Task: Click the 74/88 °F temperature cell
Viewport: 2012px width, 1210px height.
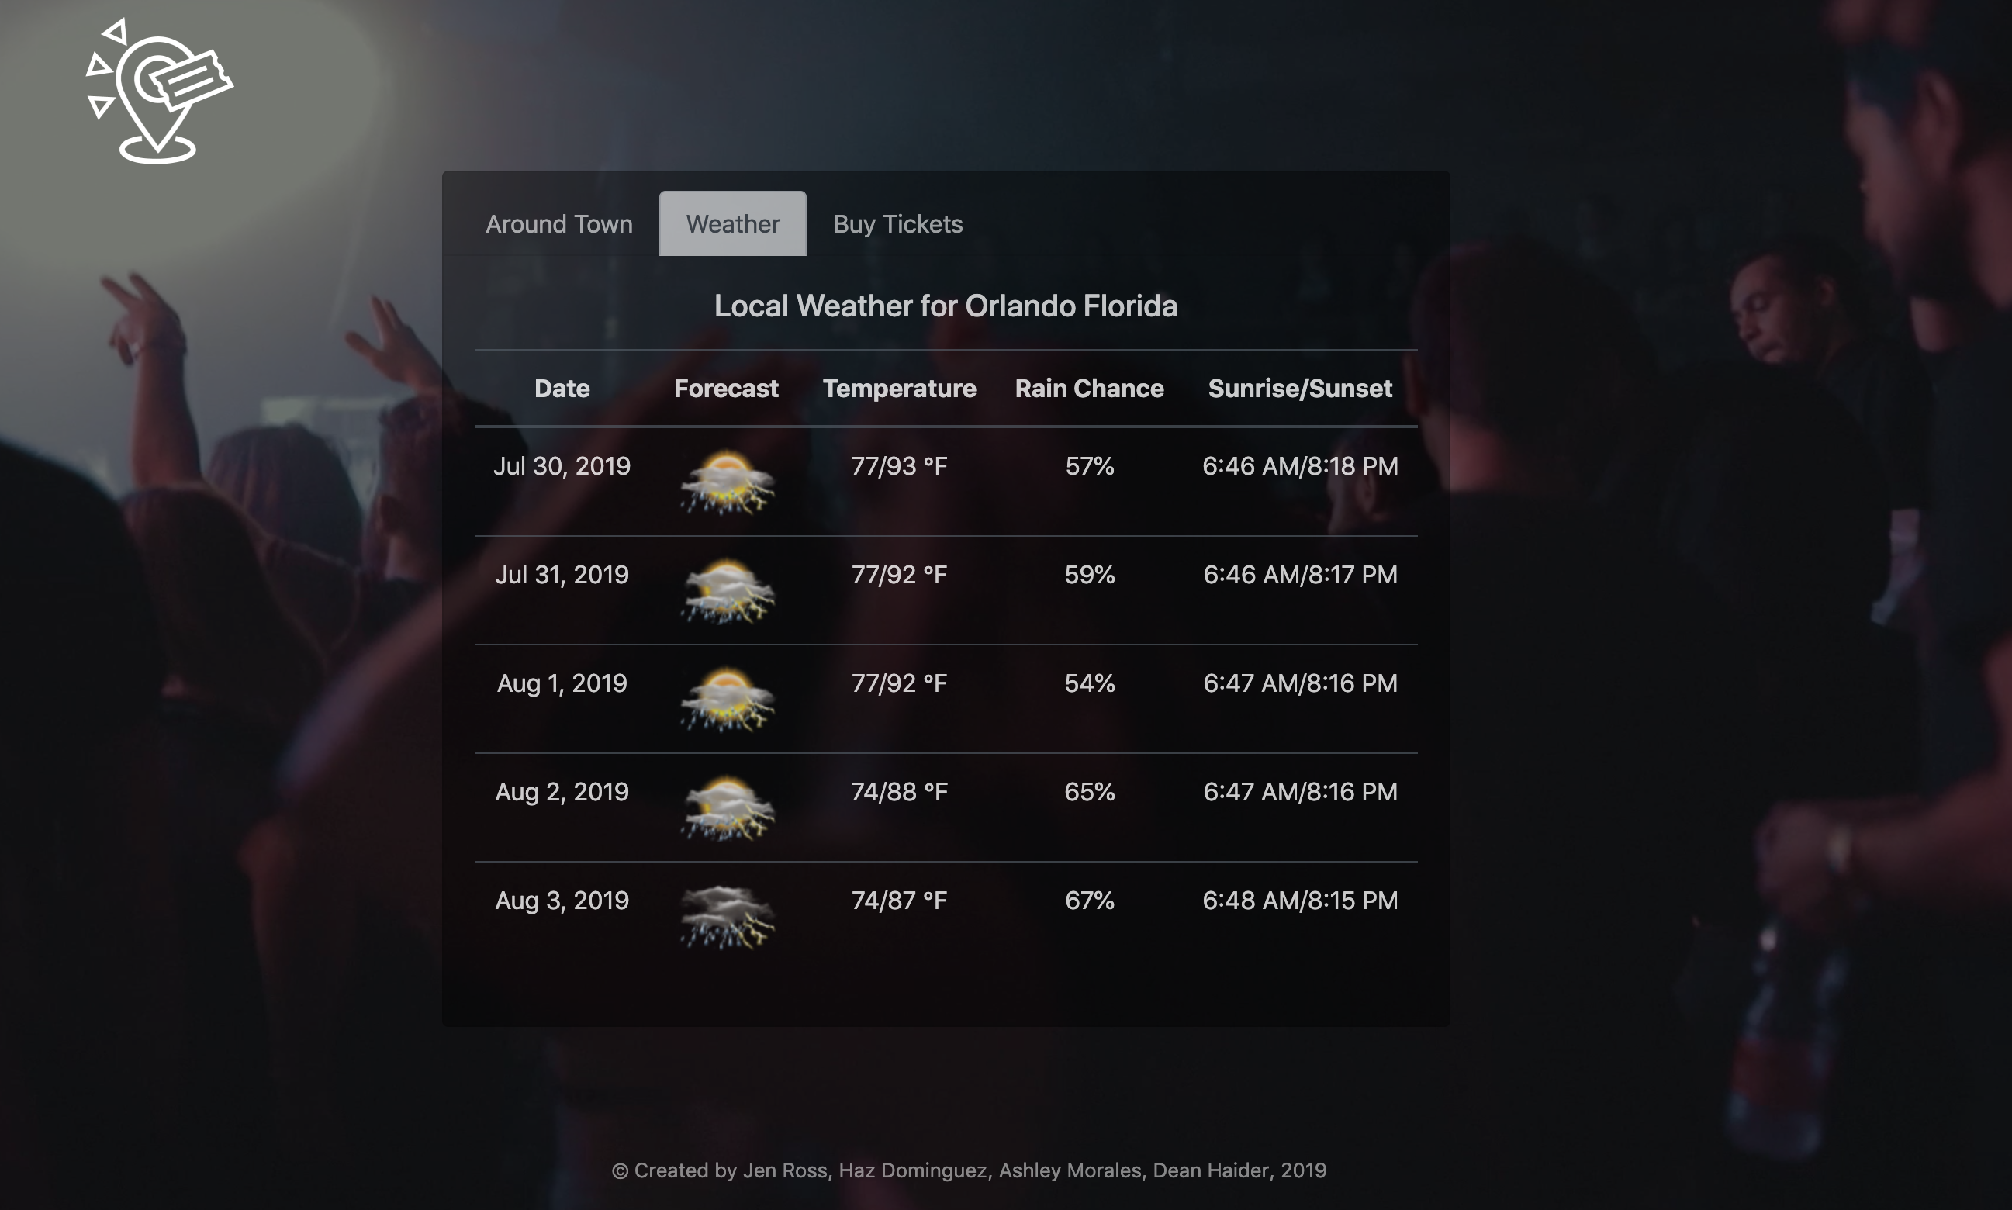Action: click(x=898, y=792)
